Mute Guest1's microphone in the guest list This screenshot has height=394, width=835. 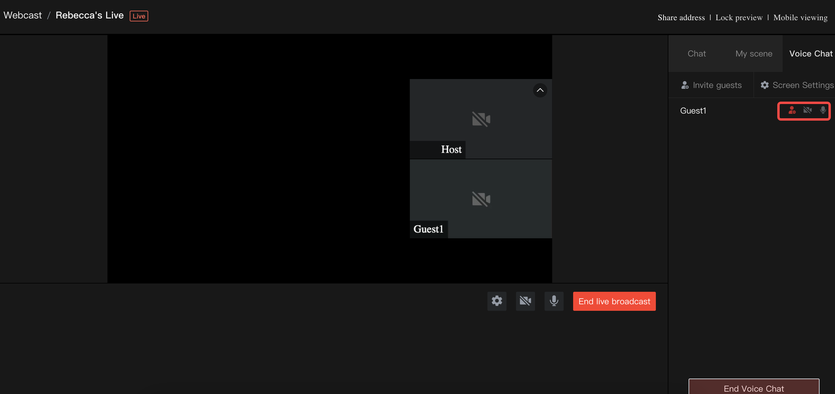pyautogui.click(x=823, y=111)
